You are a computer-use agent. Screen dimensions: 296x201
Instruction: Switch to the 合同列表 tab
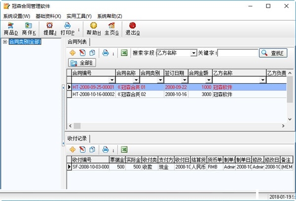click(x=77, y=42)
